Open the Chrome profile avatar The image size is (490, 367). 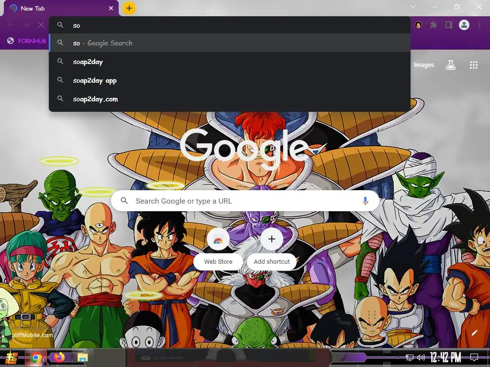pos(464,25)
